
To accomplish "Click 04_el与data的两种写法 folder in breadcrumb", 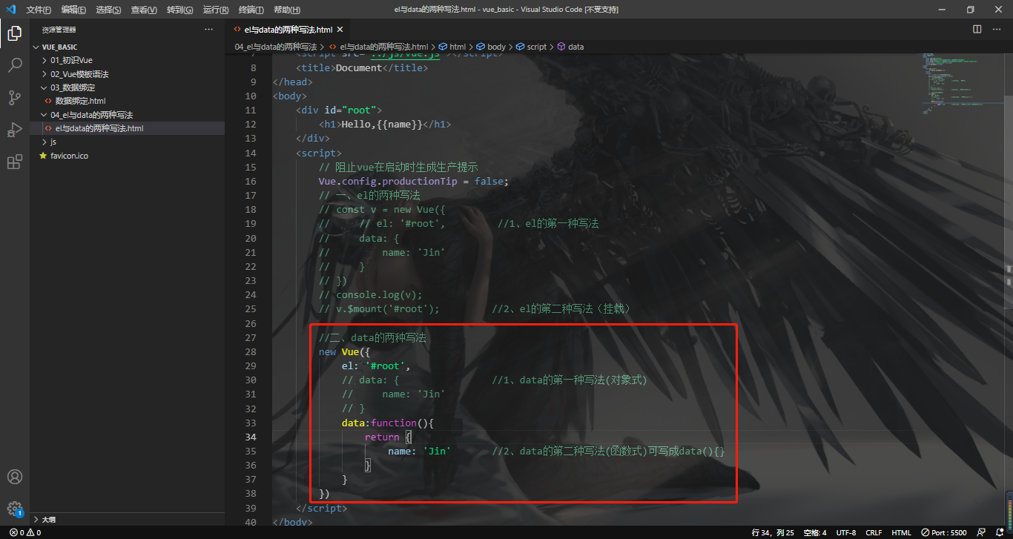I will pos(275,47).
